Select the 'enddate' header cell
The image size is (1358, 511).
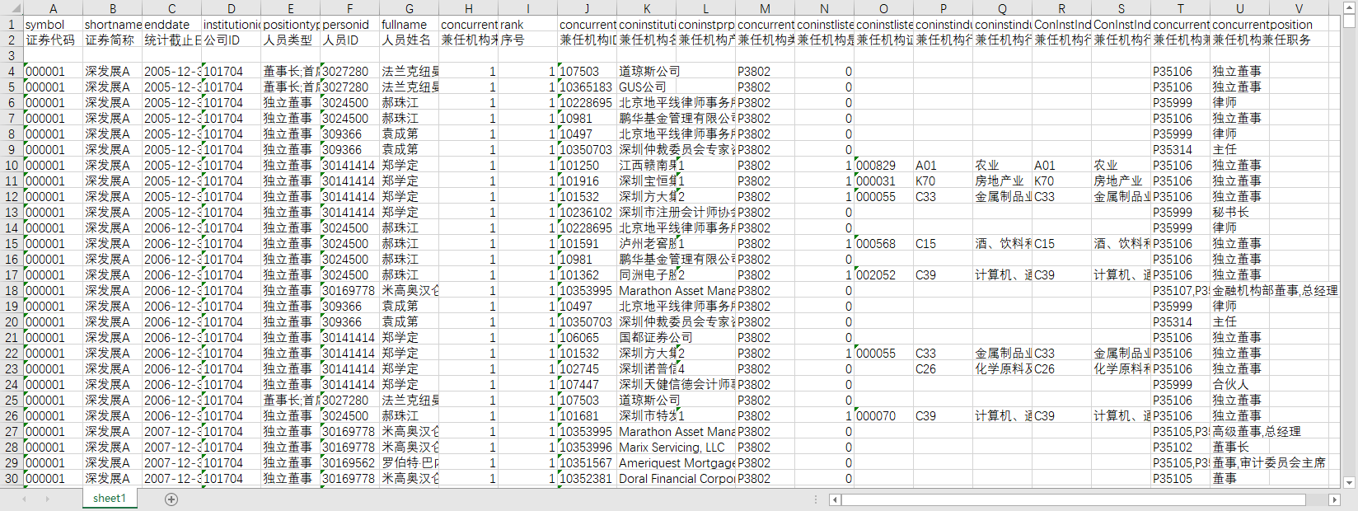click(x=172, y=25)
